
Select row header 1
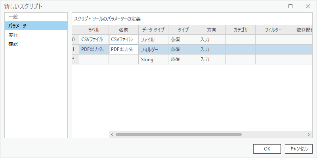coord(75,49)
